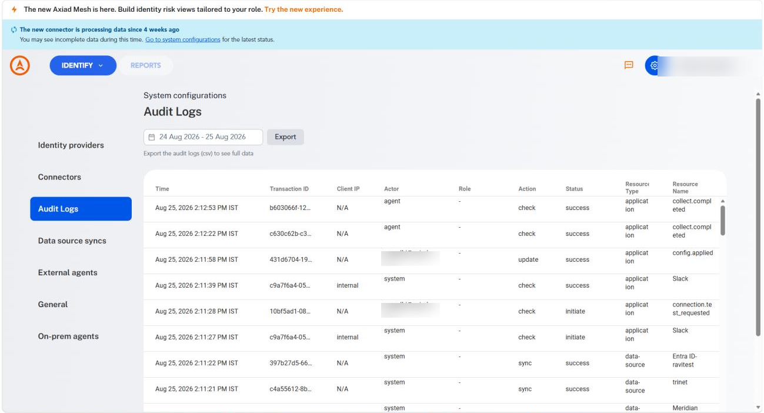Click the Role column header
The height and width of the screenshot is (413, 764).
pyautogui.click(x=465, y=189)
